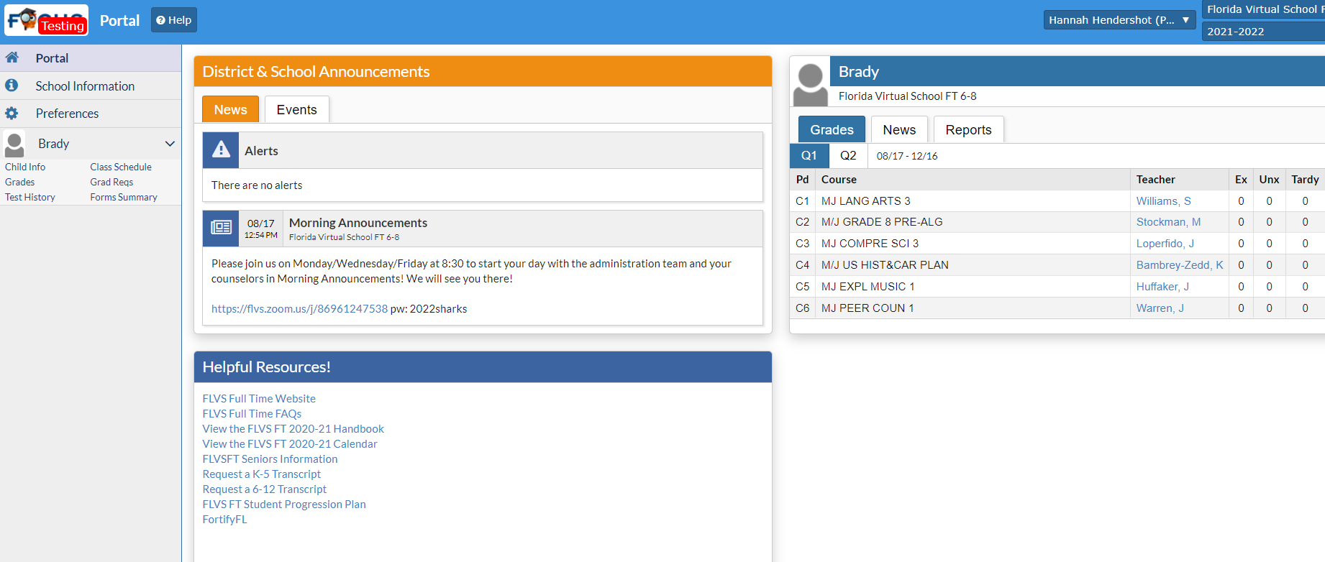Open Grad Reqs link
The image size is (1325, 562).
111,182
